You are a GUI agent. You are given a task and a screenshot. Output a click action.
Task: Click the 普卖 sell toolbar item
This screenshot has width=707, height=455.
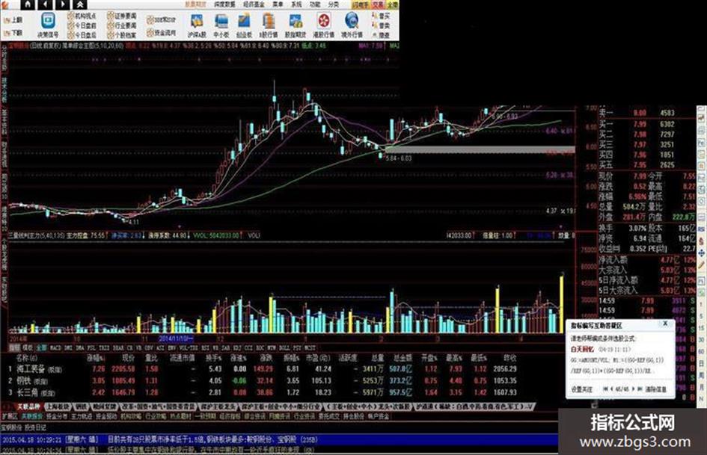[381, 25]
